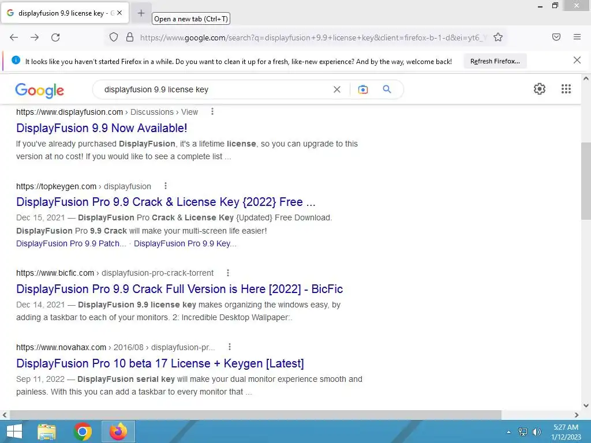This screenshot has width=591, height=443.
Task: Click the scroll left arrow
Action: [x=5, y=415]
